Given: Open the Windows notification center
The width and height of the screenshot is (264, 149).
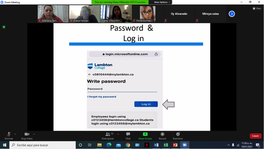Looking at the screenshot, I should pyautogui.click(x=258, y=145).
